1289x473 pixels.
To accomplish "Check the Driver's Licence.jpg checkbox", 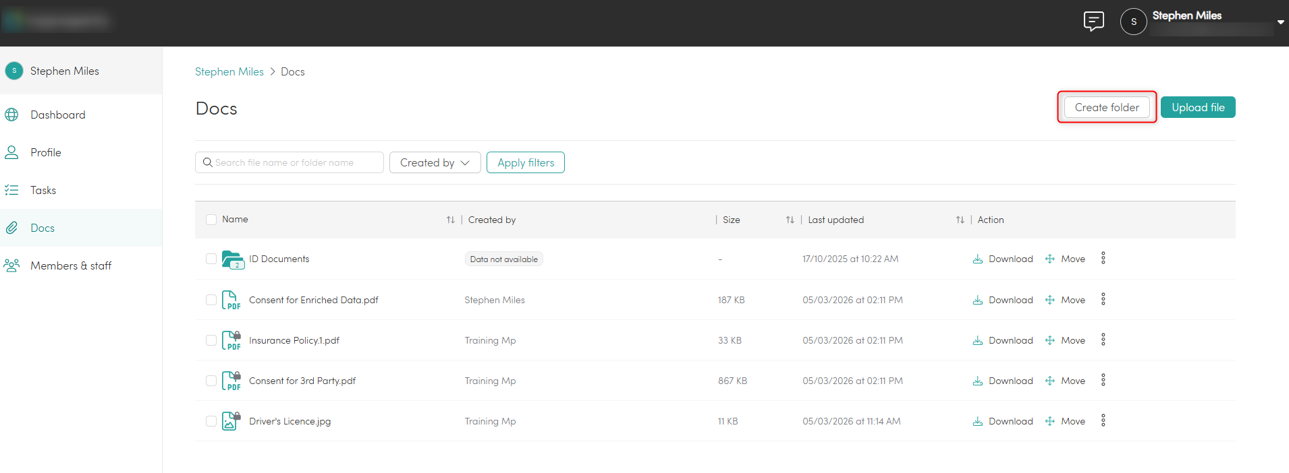I will point(211,421).
